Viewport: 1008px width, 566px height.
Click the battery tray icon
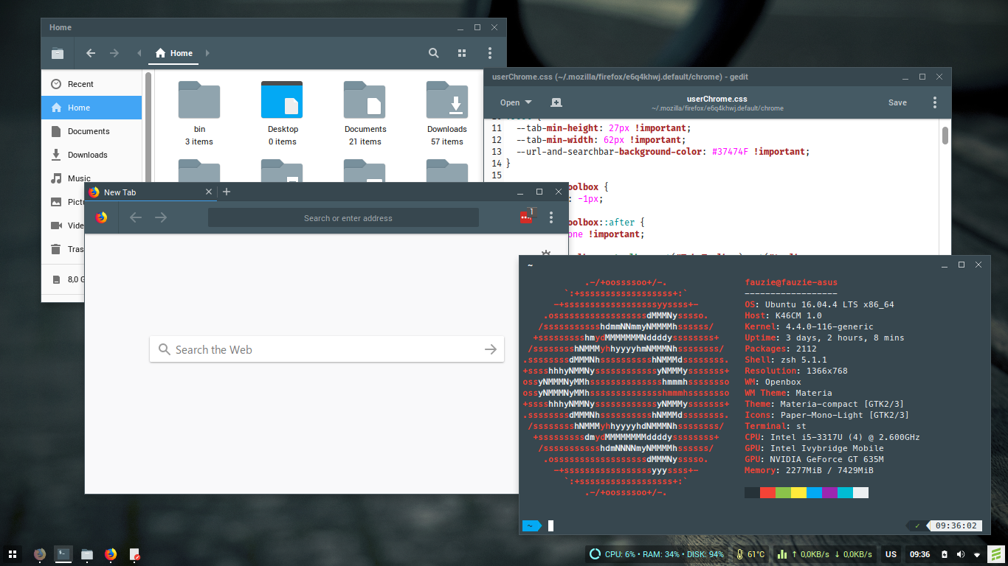pyautogui.click(x=944, y=554)
